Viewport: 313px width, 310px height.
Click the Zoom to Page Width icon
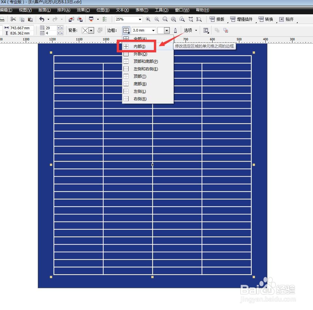[191, 19]
